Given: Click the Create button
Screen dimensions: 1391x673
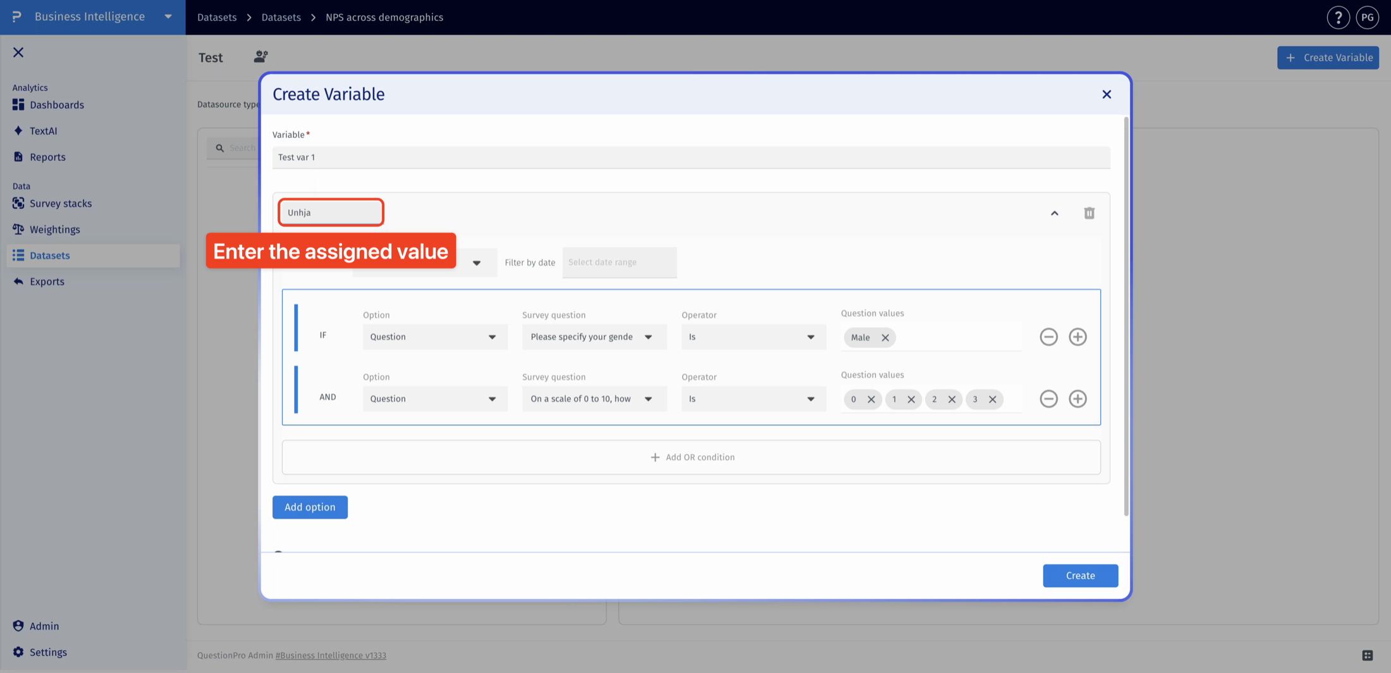Looking at the screenshot, I should tap(1080, 576).
